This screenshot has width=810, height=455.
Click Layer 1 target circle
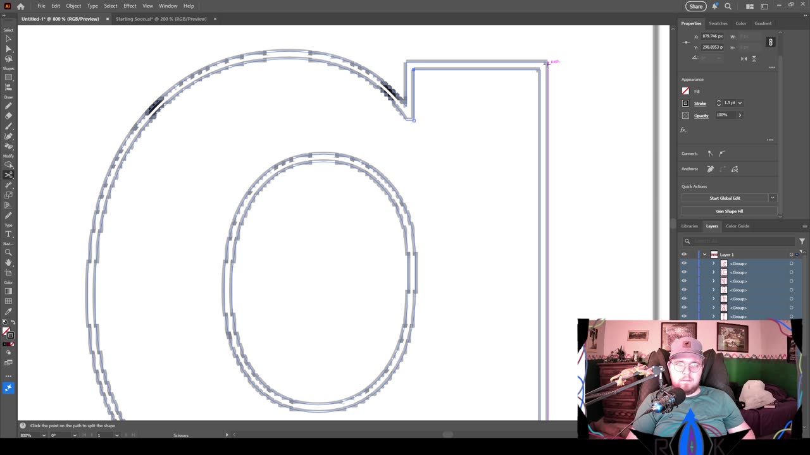[791, 255]
